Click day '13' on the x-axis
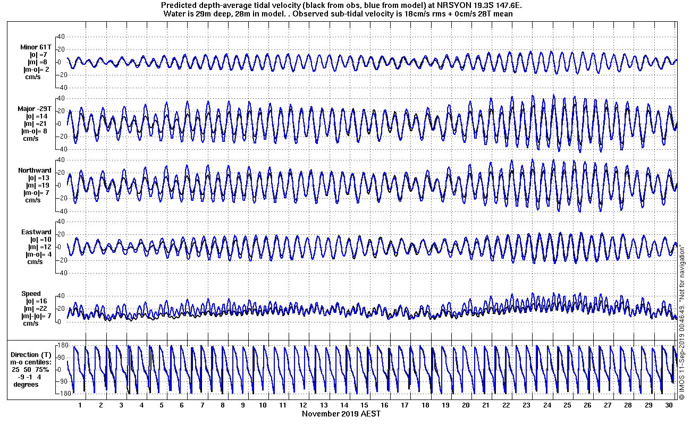Viewport: 691px width, 425px height. [324, 405]
